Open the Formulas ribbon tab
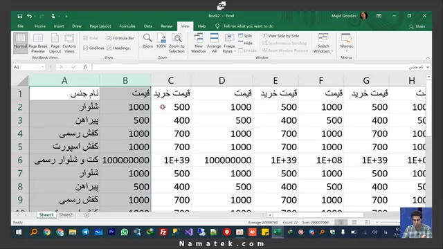443x249 pixels. pos(127,26)
